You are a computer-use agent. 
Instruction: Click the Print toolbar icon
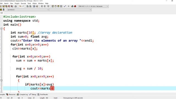coord(16,6)
